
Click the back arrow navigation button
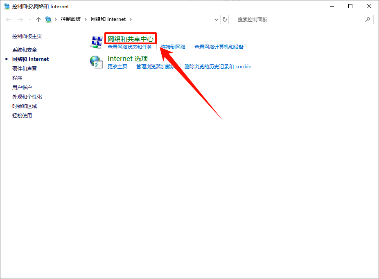tap(8, 20)
